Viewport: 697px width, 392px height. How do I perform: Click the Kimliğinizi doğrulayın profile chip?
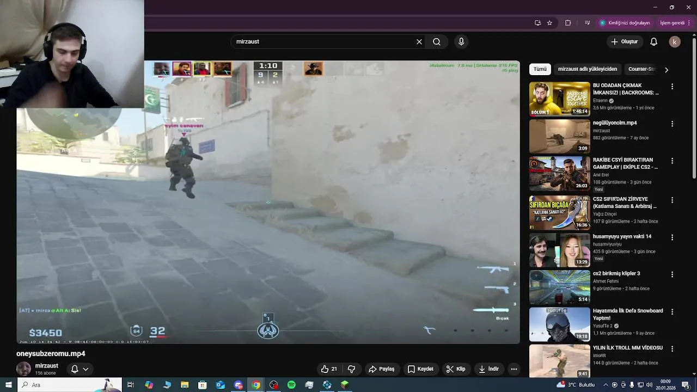[625, 23]
